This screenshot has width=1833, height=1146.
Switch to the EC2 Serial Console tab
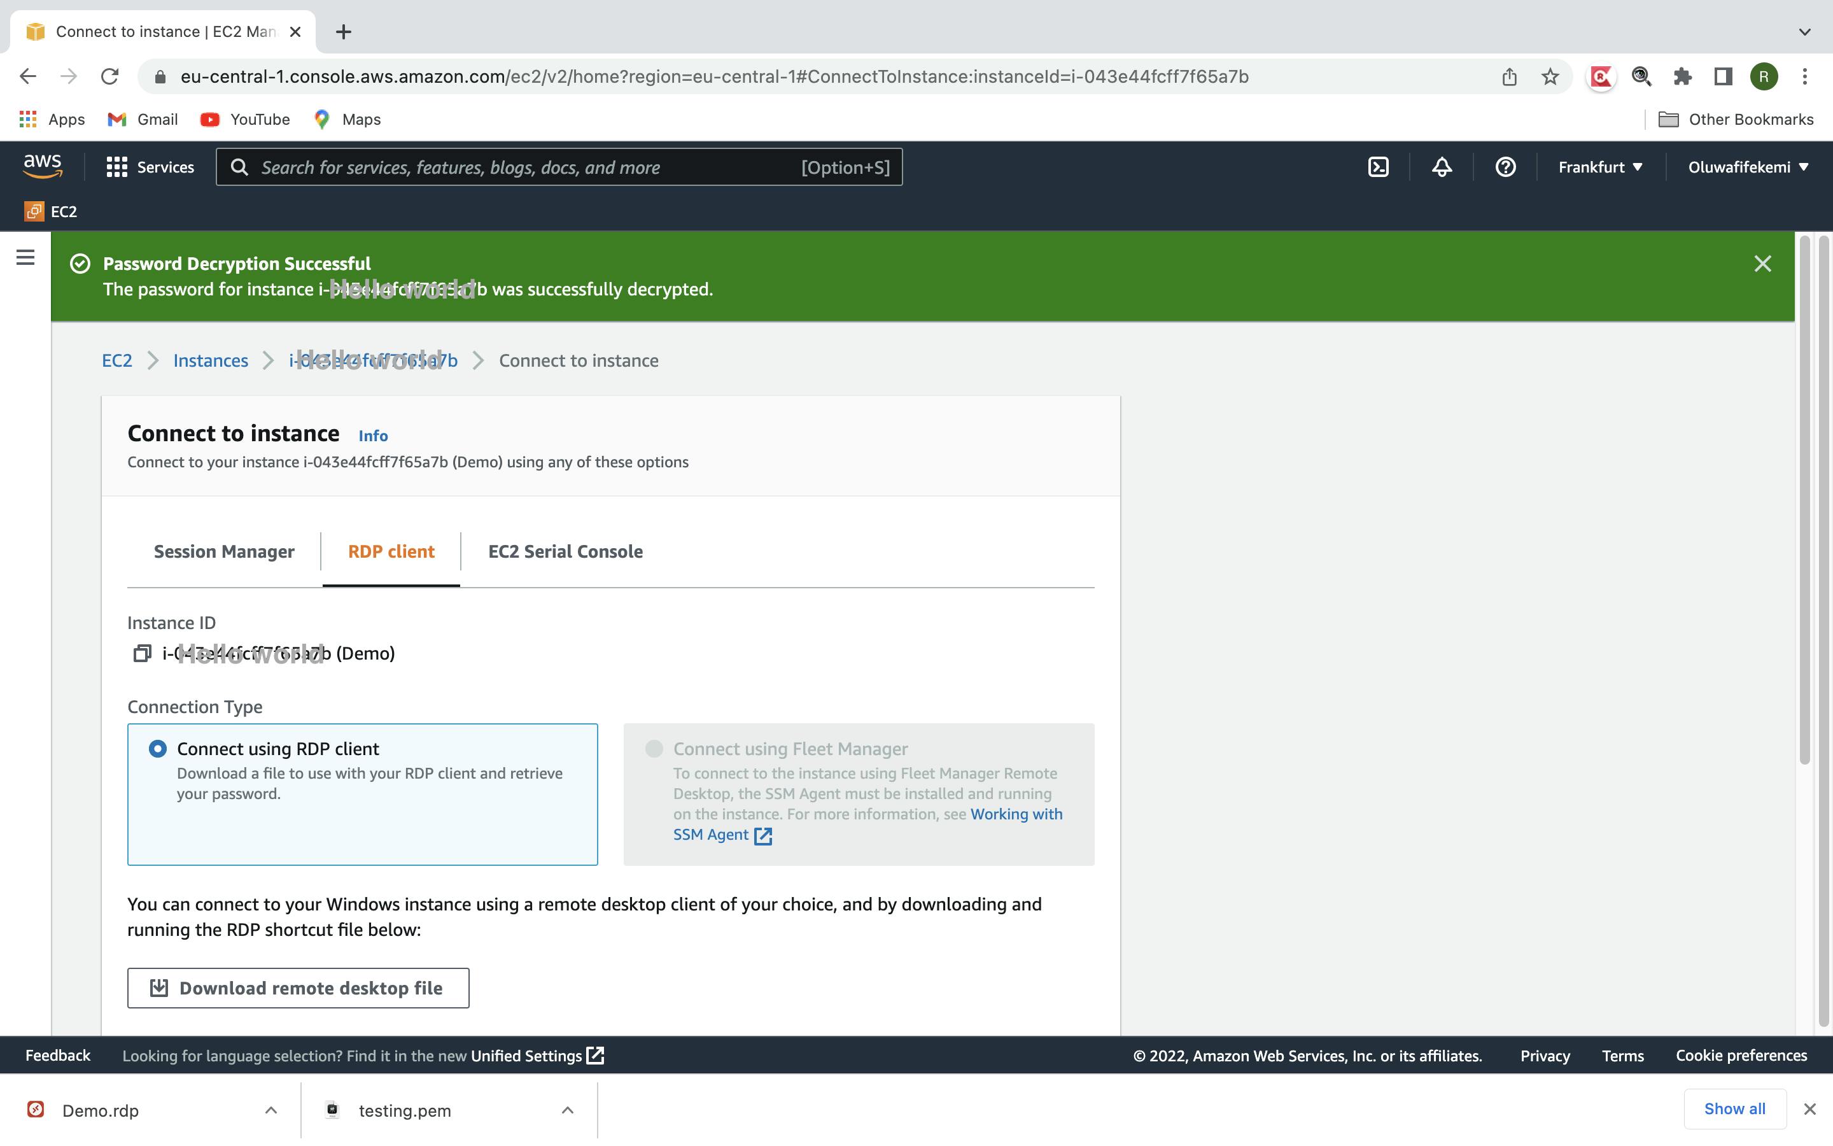(x=565, y=552)
